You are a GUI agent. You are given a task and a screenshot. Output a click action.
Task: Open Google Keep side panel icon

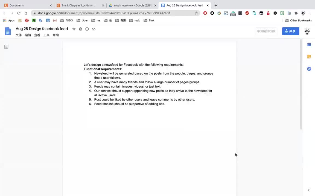309,57
